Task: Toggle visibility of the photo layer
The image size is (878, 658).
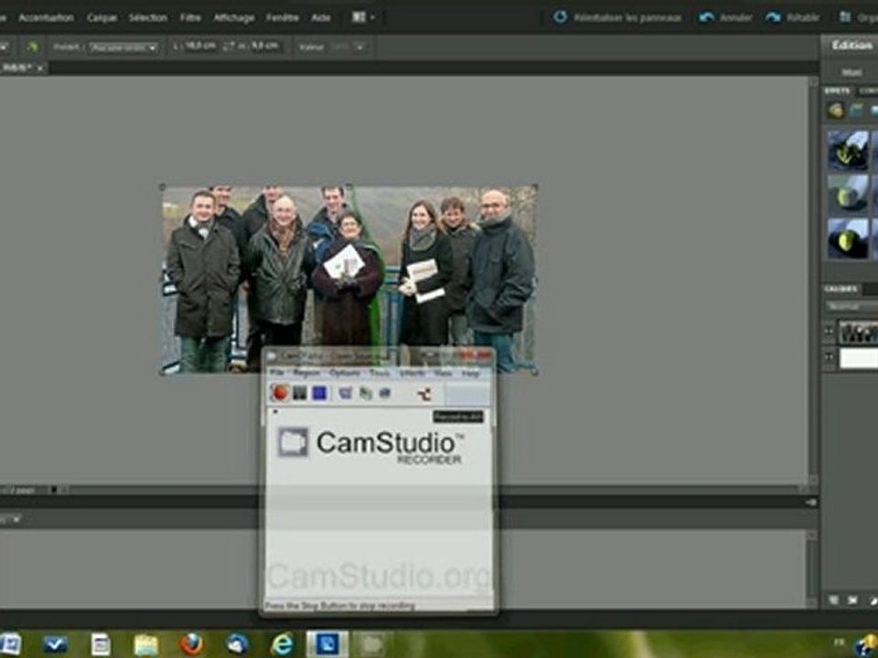Action: coord(830,333)
